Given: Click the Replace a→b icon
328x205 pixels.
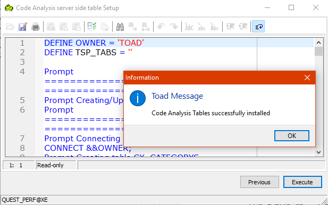Looking at the screenshot, I should (145, 27).
